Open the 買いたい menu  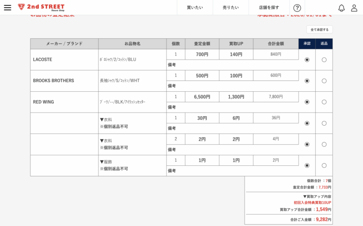(x=195, y=8)
